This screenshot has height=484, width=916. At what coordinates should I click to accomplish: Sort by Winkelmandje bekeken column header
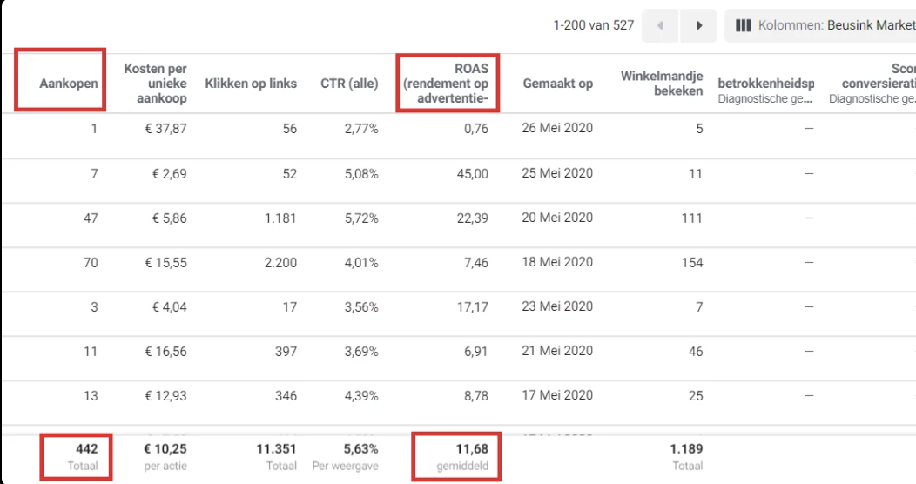point(661,84)
